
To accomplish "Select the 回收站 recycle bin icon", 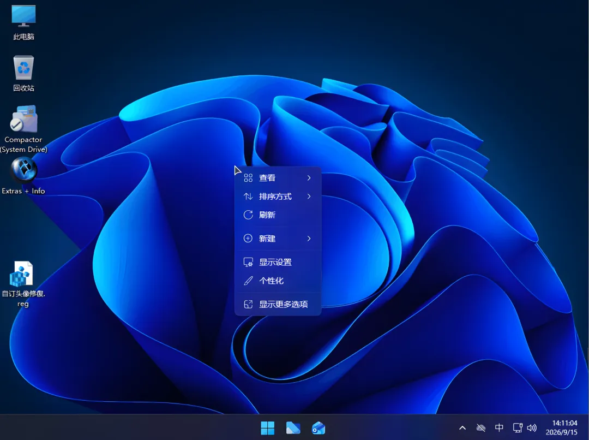I will [23, 73].
